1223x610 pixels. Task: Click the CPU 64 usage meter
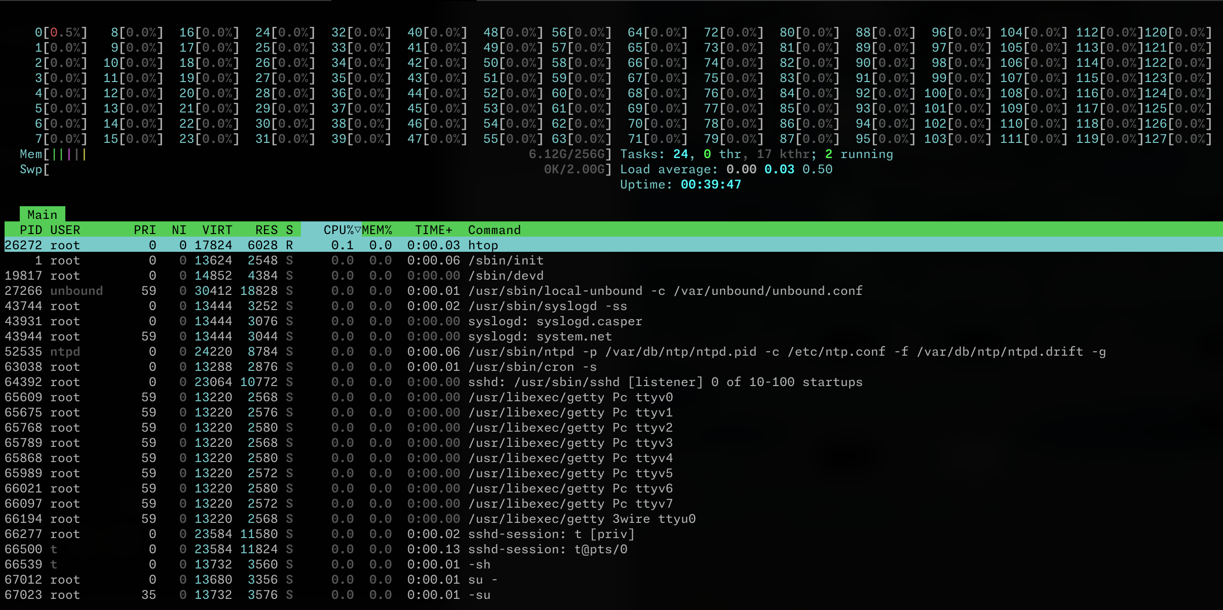point(658,32)
